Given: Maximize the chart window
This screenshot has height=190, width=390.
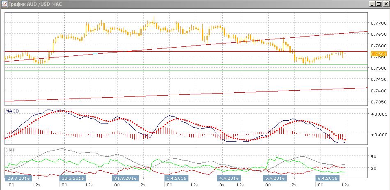Looking at the screenshot, I should [379, 4].
